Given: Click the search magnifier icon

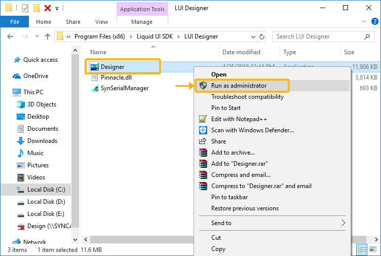Looking at the screenshot, I should pos(367,36).
